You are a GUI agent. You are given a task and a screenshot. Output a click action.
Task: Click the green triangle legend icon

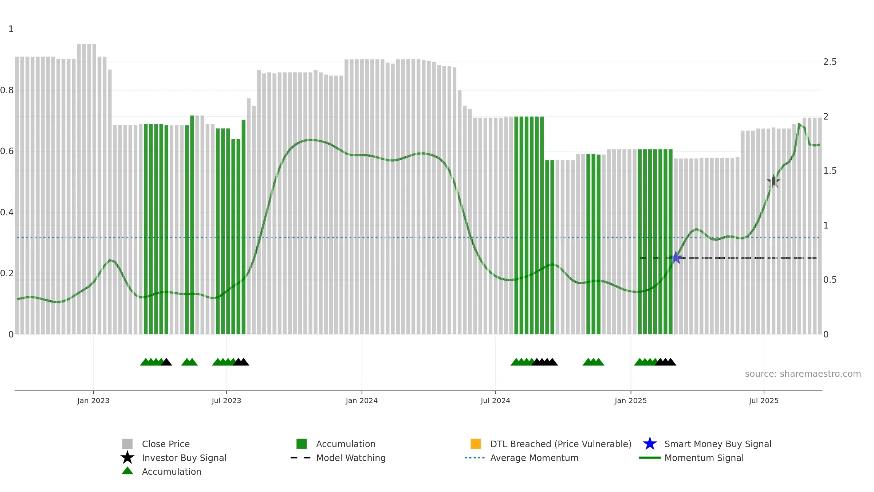pyautogui.click(x=127, y=471)
